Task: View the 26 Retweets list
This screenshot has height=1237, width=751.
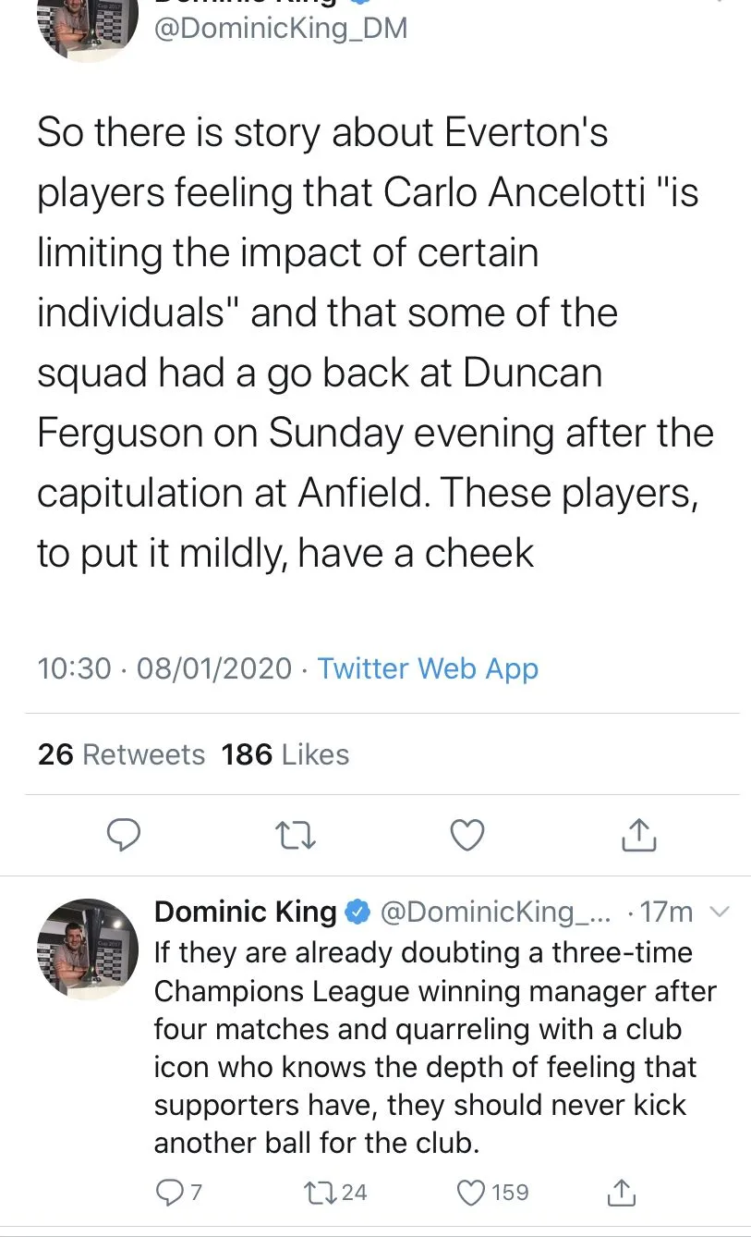Action: pyautogui.click(x=121, y=754)
